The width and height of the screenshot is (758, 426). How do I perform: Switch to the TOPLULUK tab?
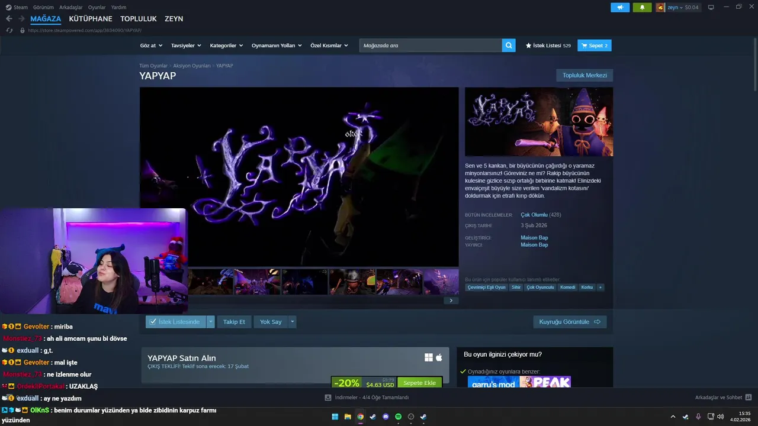(139, 19)
